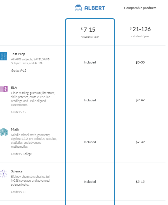Open the ELA subject heading
This screenshot has width=168, height=205.
click(x=14, y=88)
